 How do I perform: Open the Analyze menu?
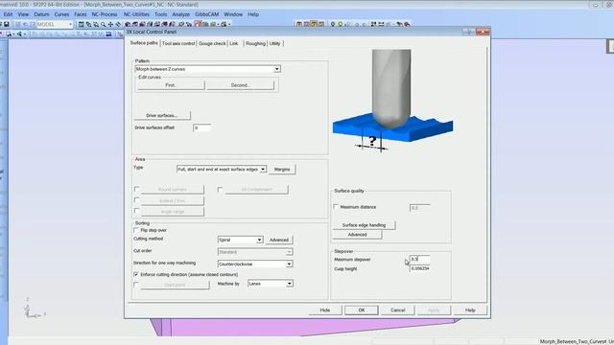pos(181,14)
